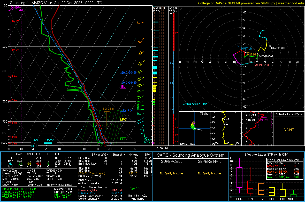Screen dimensions: 305x202
Task: Click the SR Wind v. Height label
Action: tap(251, 117)
